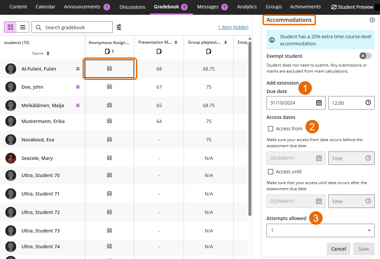
Task: Sort the Presentation column
Action: tap(176, 42)
